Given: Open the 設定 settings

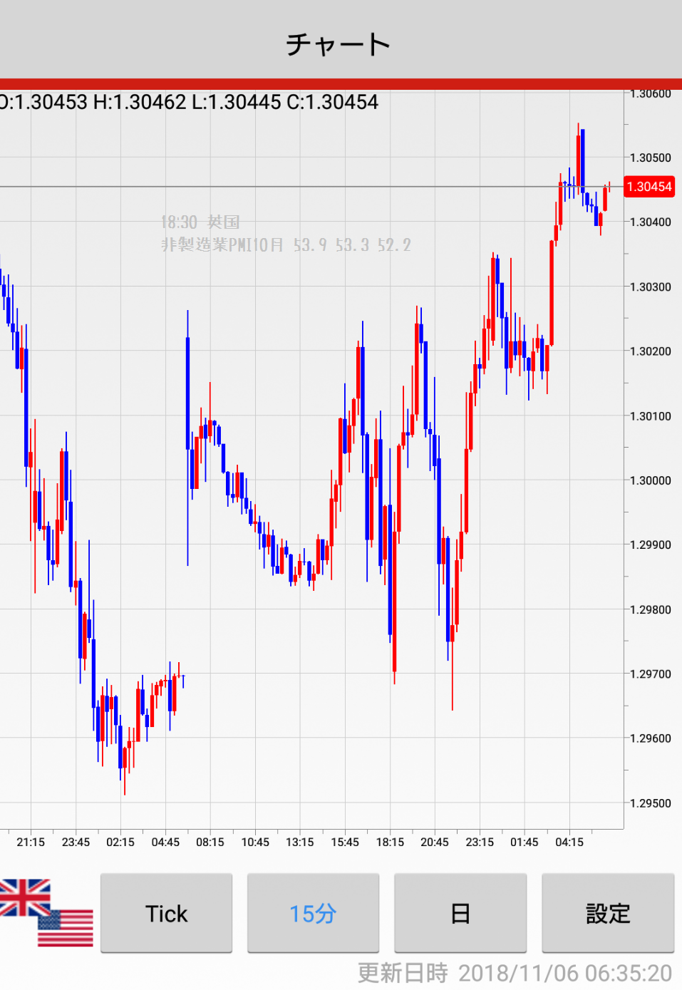Looking at the screenshot, I should click(608, 913).
